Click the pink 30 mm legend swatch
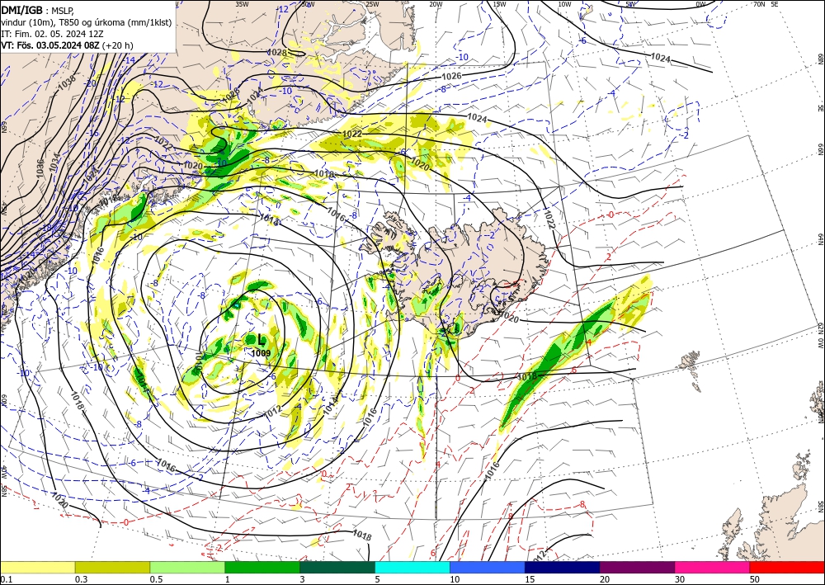 [x=713, y=567]
